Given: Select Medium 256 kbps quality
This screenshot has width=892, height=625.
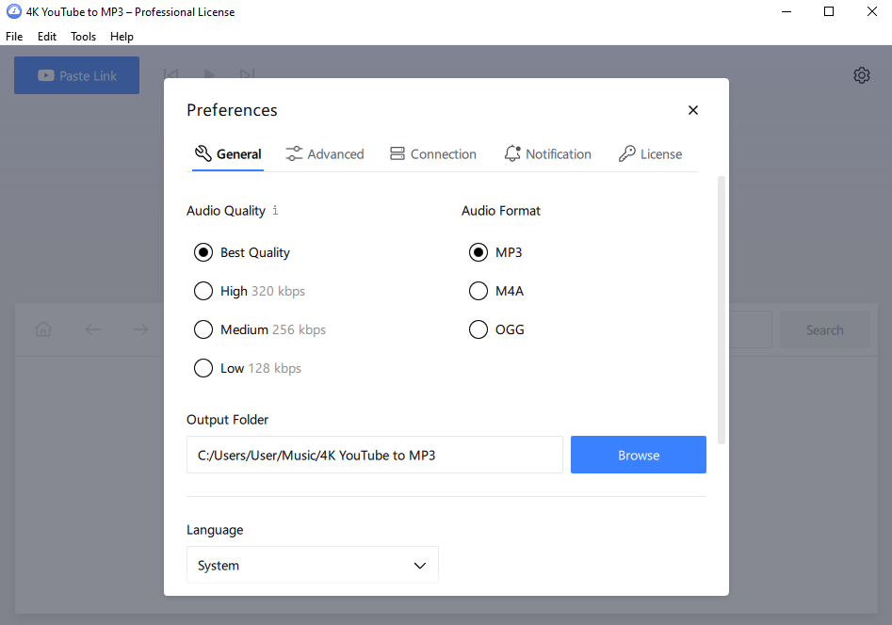Looking at the screenshot, I should (x=203, y=329).
